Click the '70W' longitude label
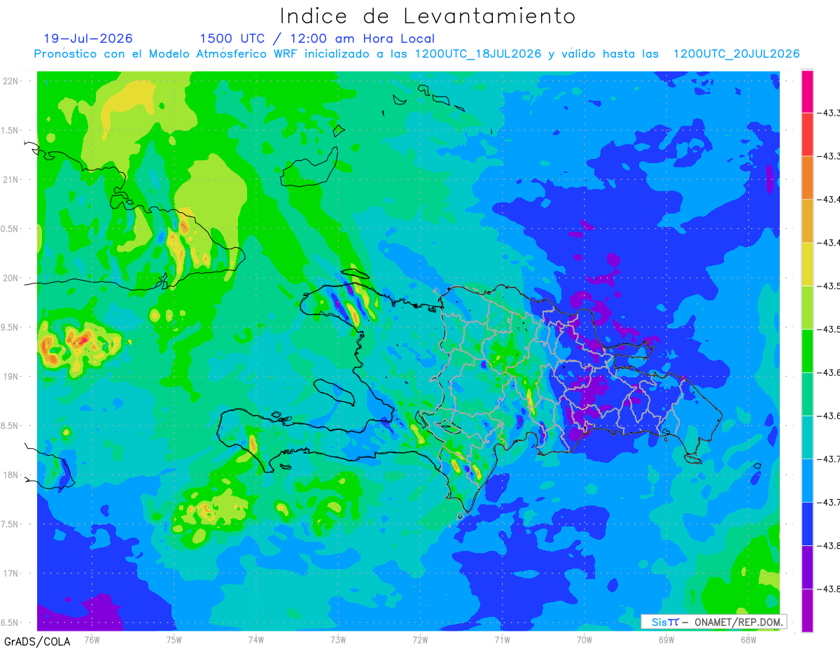Viewport: 840px width, 649px height. (584, 638)
